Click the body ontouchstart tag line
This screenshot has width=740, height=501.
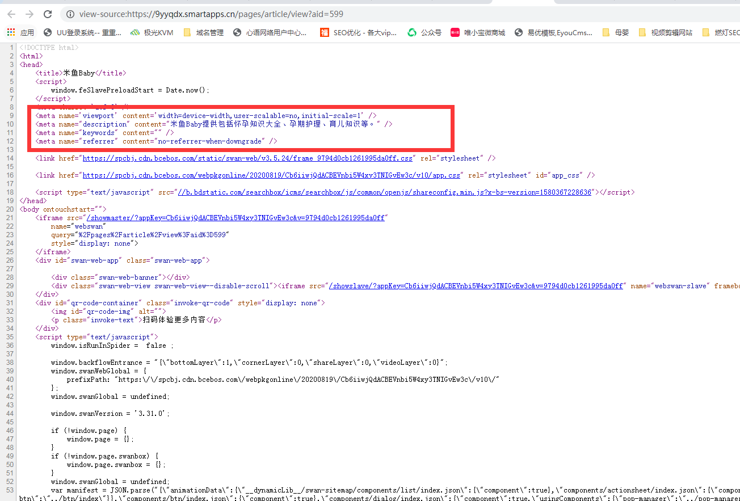(x=63, y=209)
